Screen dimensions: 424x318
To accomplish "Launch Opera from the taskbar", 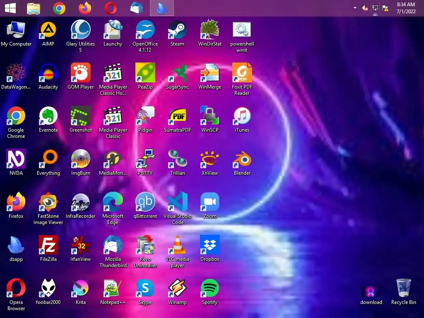I will point(111,8).
